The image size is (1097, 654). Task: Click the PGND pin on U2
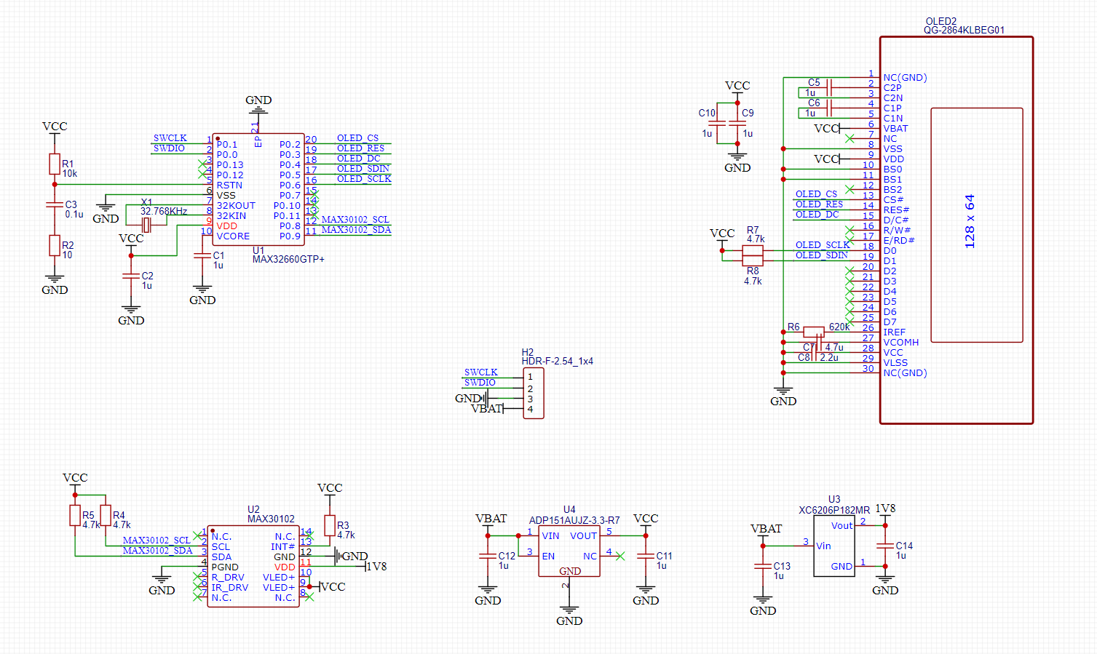point(225,567)
